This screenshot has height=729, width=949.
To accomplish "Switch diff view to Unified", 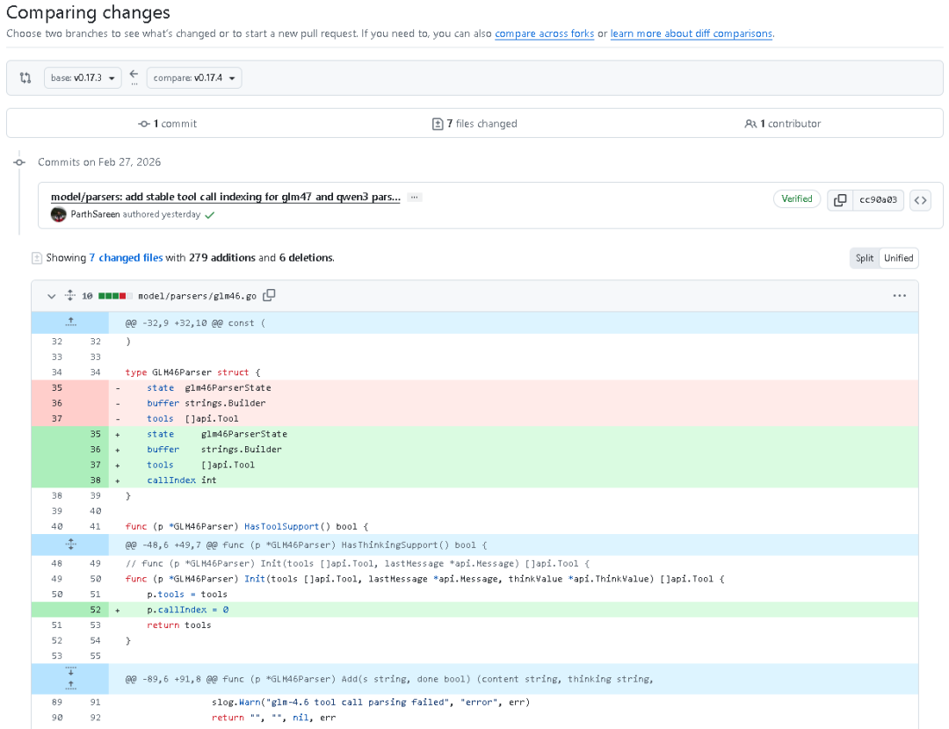I will (898, 258).
